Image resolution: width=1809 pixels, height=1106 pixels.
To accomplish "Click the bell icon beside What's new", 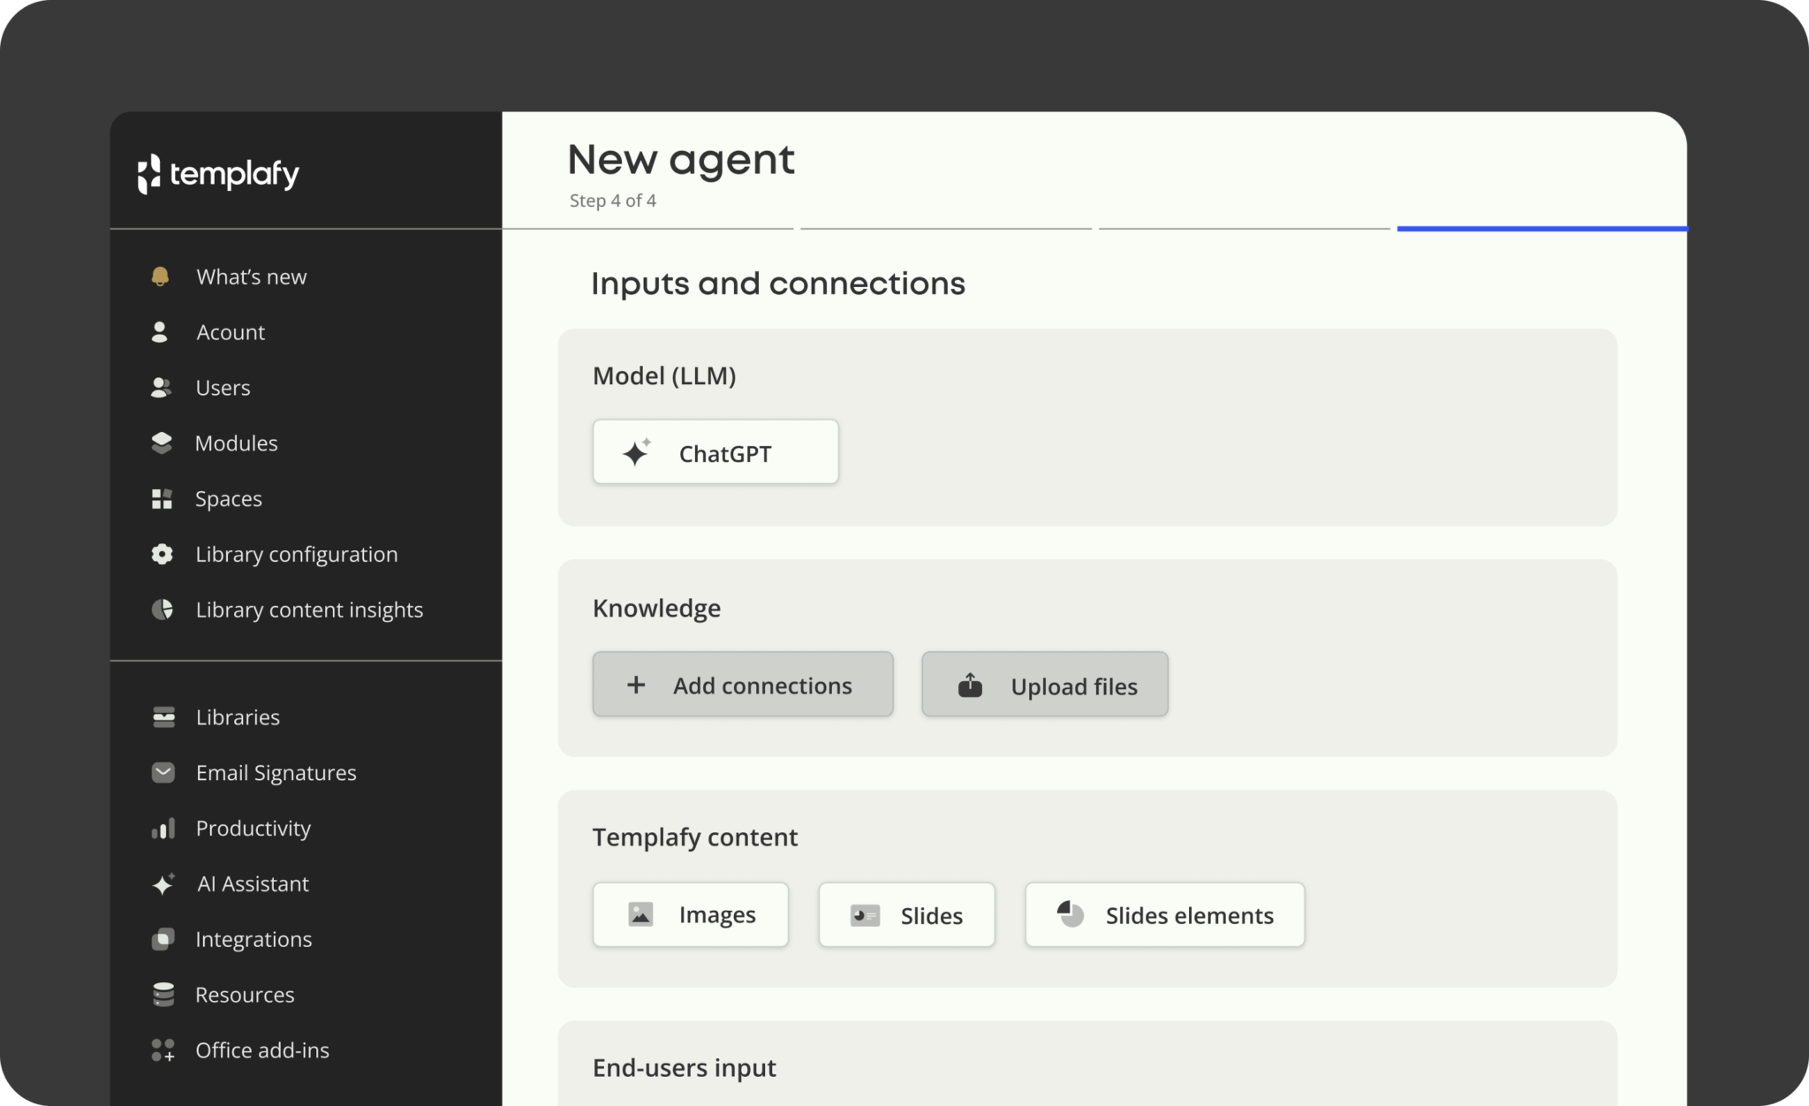I will click(160, 276).
